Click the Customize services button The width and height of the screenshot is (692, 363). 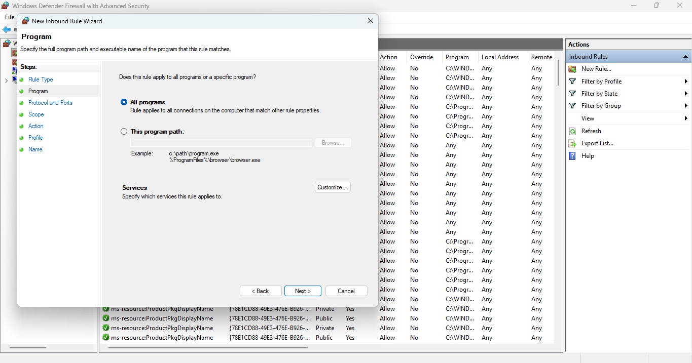pyautogui.click(x=333, y=187)
